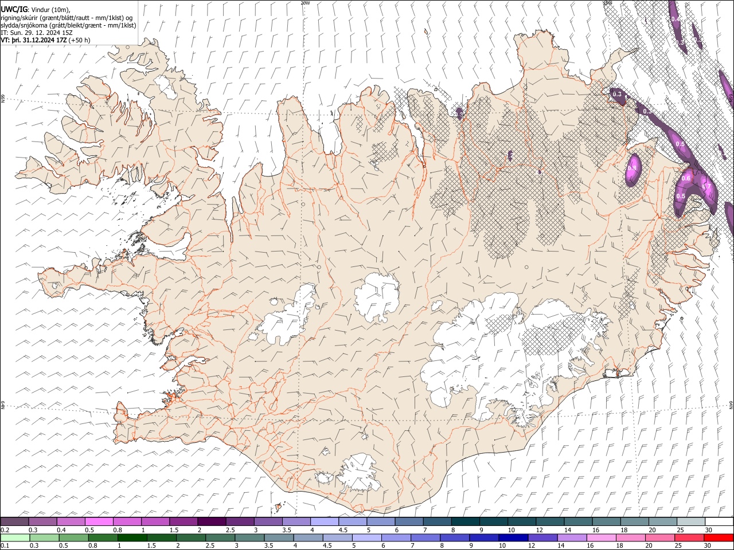734x550 pixels.
Task: Click the '12' label in lower legend row
Action: (x=533, y=546)
